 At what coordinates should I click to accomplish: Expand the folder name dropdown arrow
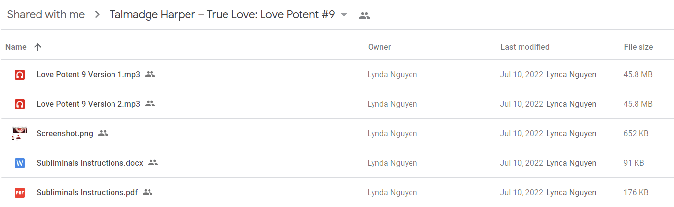344,15
